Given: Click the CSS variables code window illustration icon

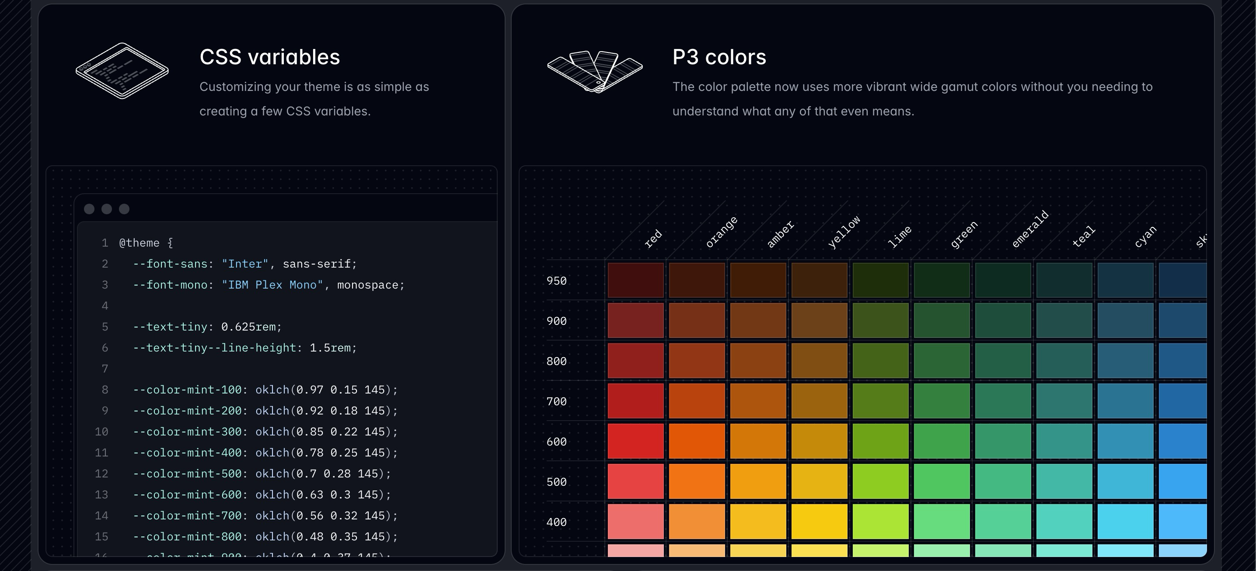Looking at the screenshot, I should [122, 71].
